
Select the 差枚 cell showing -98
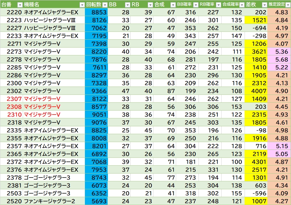256,130
